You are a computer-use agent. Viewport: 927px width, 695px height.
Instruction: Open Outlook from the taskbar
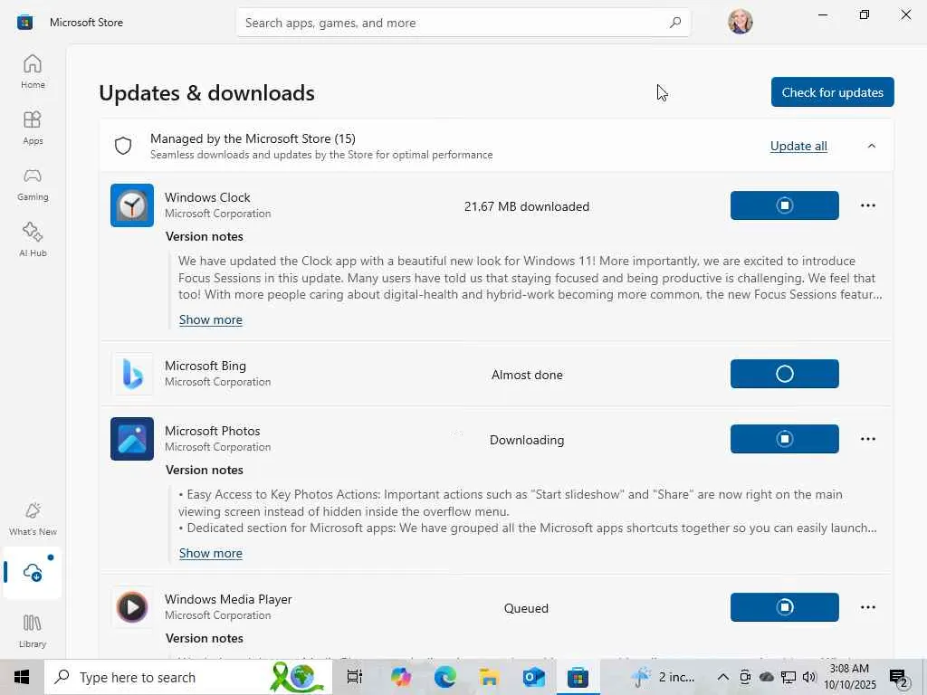tap(533, 677)
